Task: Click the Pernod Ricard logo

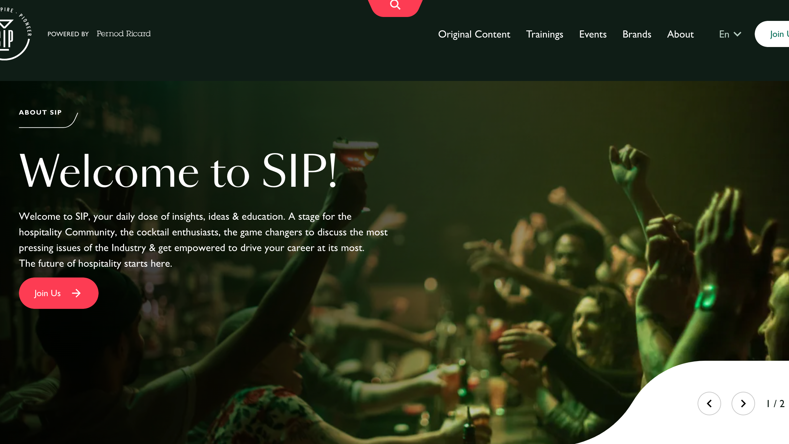Action: (x=123, y=34)
